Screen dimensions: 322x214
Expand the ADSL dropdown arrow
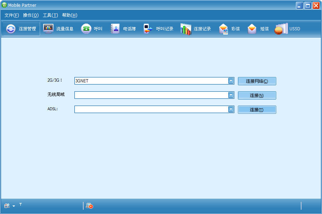click(231, 109)
